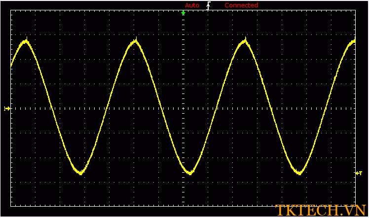
Task: Click the waveform where it meets the right edge
Action: point(354,42)
